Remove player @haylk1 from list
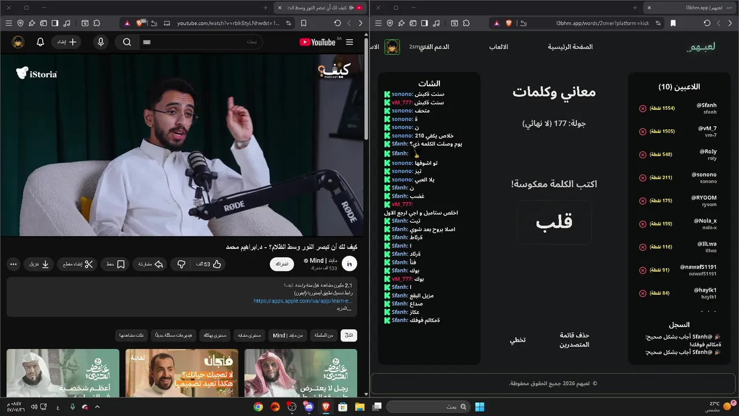The height and width of the screenshot is (416, 739). pos(643,293)
